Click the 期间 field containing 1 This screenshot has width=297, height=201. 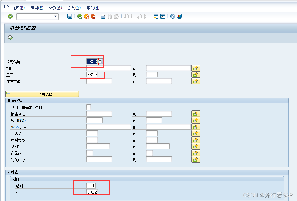91,186
